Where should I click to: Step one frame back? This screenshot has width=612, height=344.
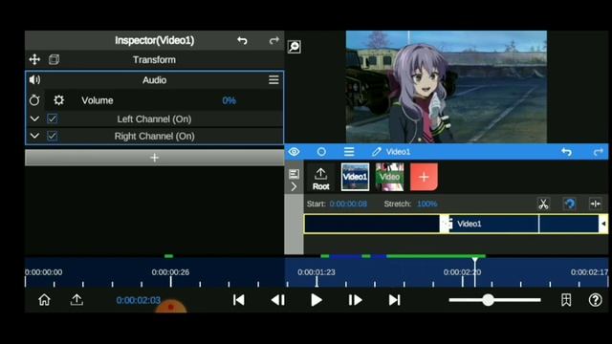pyautogui.click(x=278, y=300)
